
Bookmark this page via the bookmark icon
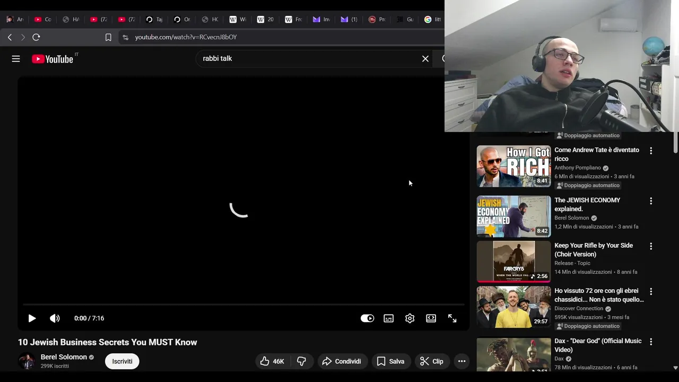pos(108,37)
